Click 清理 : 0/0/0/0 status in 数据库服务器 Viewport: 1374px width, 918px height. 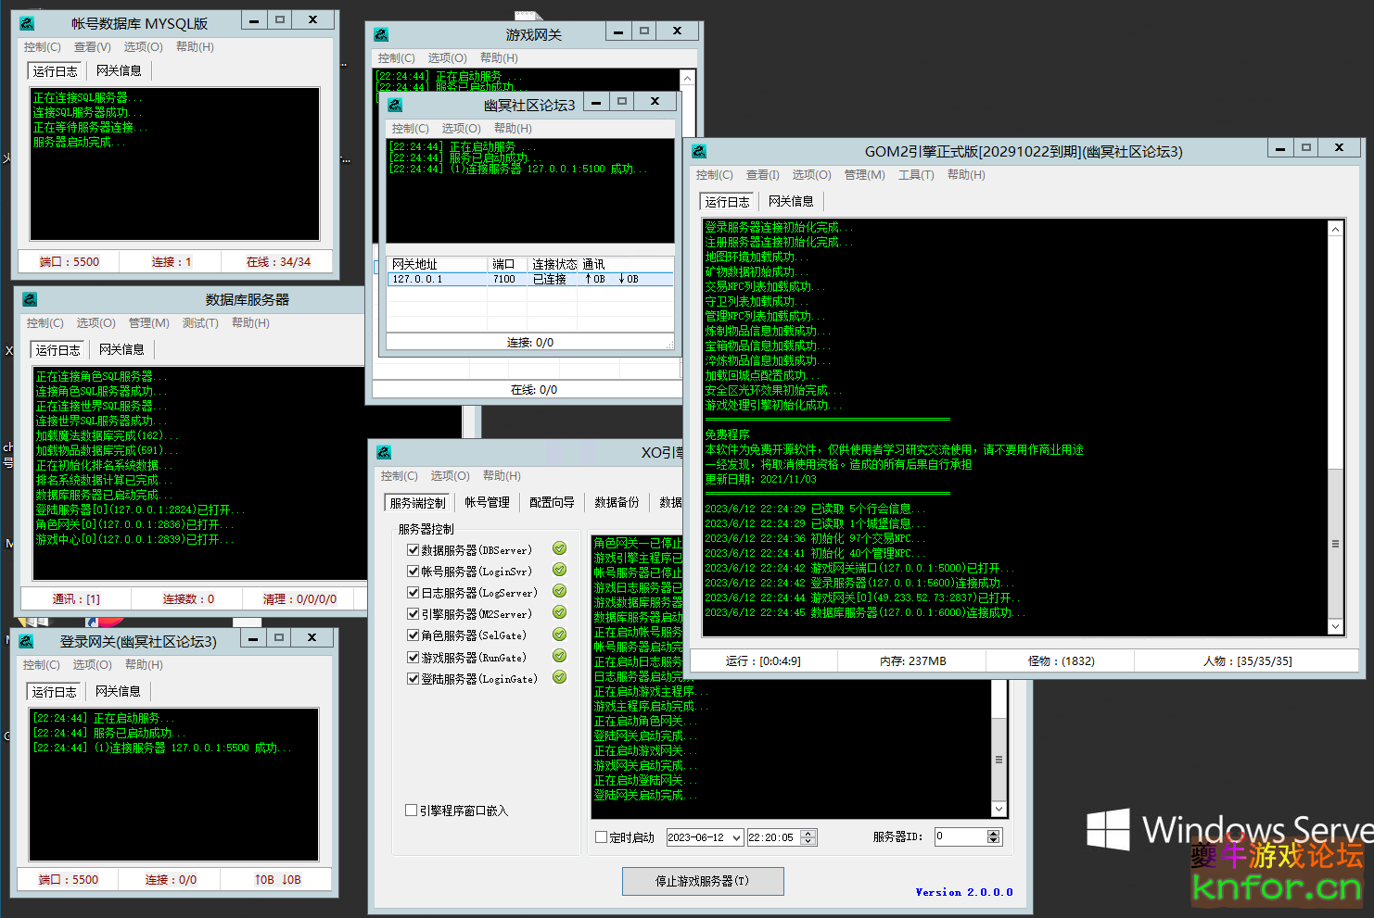[299, 599]
